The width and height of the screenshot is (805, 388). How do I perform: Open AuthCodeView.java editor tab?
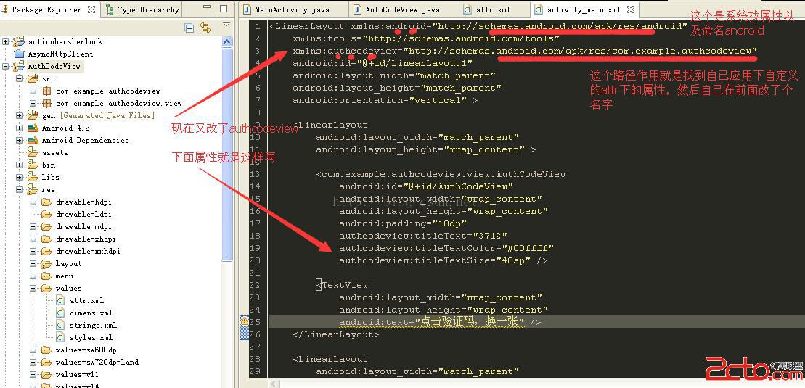click(x=402, y=9)
